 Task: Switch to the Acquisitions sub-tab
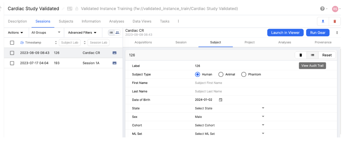point(143,42)
